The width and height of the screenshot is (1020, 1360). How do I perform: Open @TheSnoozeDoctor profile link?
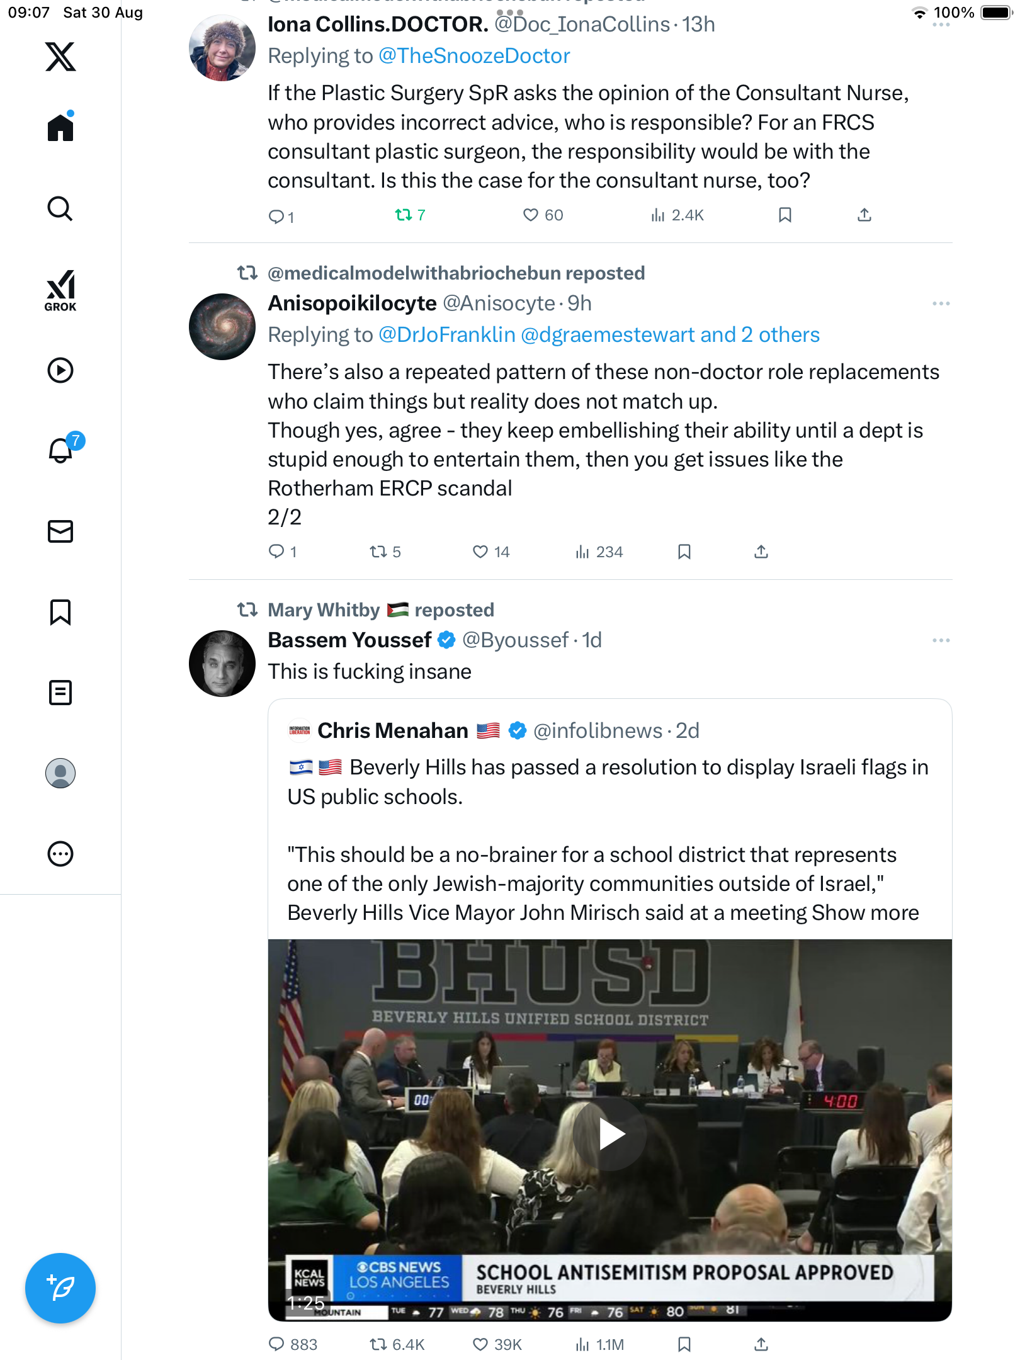(474, 56)
